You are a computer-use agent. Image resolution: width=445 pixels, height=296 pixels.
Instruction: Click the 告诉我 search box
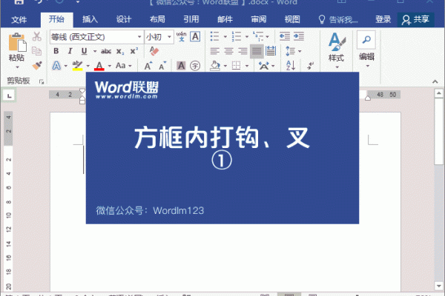point(338,19)
